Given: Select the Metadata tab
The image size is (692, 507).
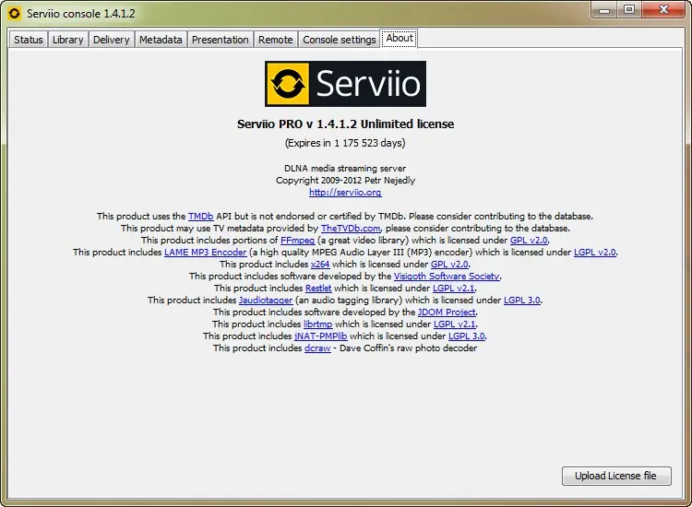Looking at the screenshot, I should click(x=161, y=40).
